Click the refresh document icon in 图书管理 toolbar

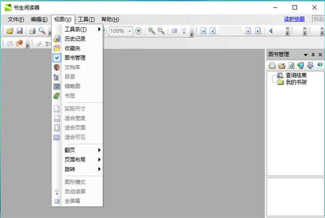pyautogui.click(x=291, y=66)
